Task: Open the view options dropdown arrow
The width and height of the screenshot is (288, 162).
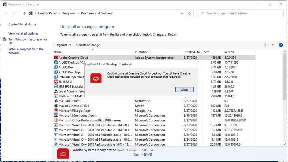Action: point(272,45)
